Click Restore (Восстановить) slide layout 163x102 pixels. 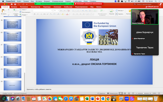coord(25,12)
